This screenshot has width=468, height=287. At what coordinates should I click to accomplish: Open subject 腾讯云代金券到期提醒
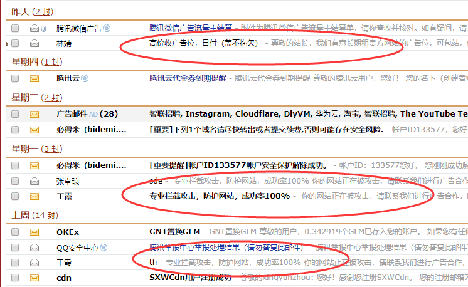click(x=188, y=78)
